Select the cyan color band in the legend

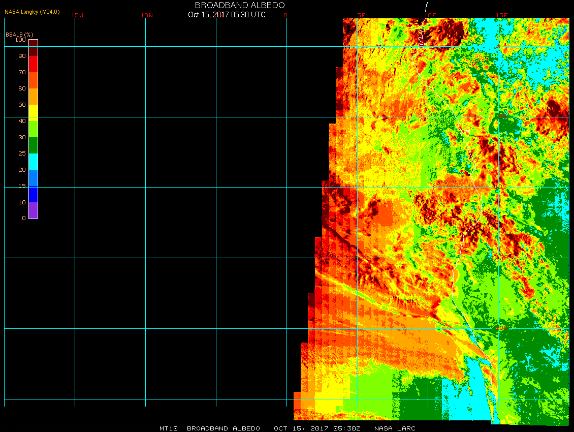point(33,162)
